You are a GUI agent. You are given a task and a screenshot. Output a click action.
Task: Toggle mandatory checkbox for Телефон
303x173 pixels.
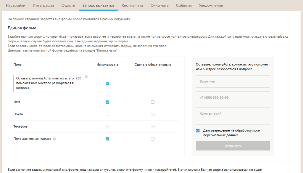point(153,126)
